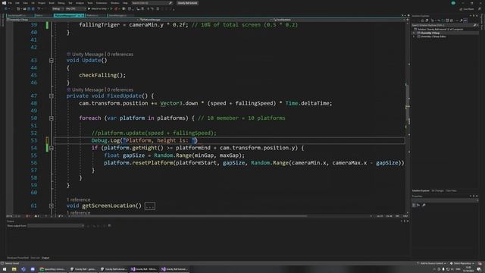Switch to the Error List tab
Viewport: 485px width, 273px height.
pos(35,258)
